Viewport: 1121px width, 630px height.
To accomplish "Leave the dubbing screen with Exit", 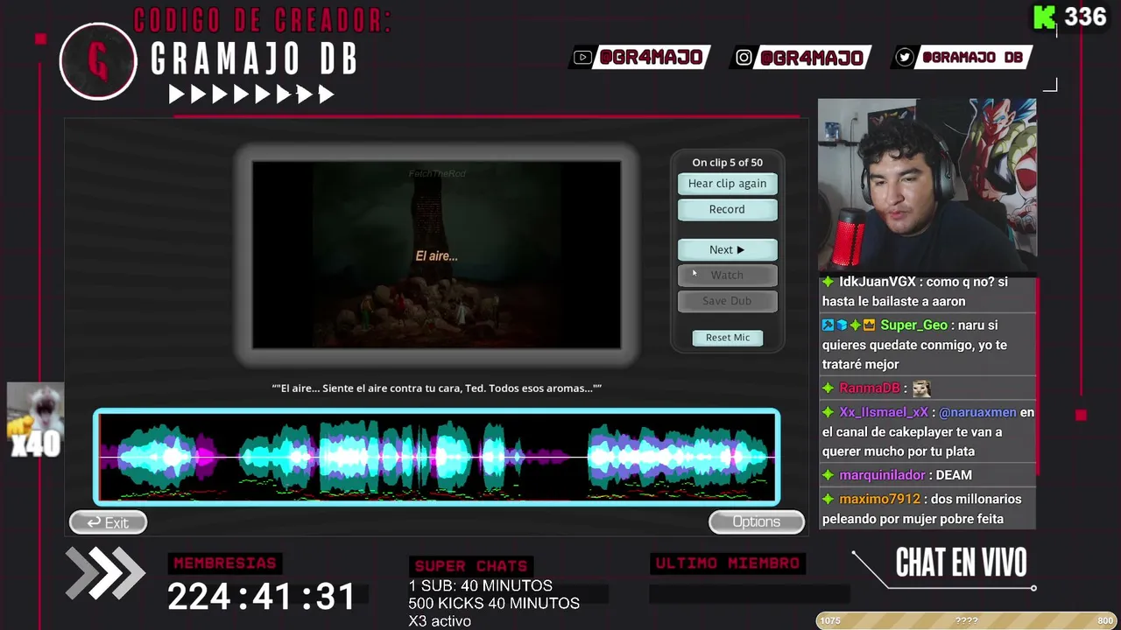I will click(108, 522).
